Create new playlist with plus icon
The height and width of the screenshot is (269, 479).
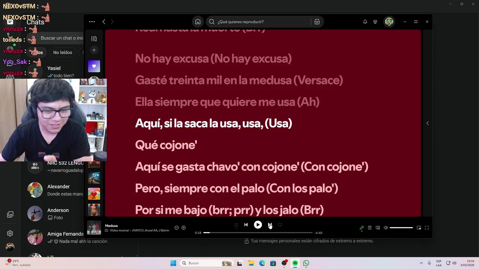tap(94, 50)
